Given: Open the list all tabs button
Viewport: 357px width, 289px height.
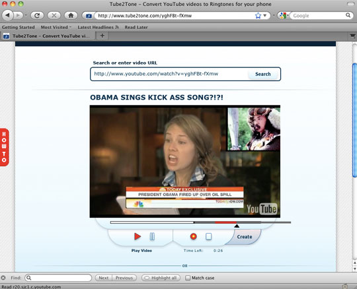Looking at the screenshot, I should (352, 36).
